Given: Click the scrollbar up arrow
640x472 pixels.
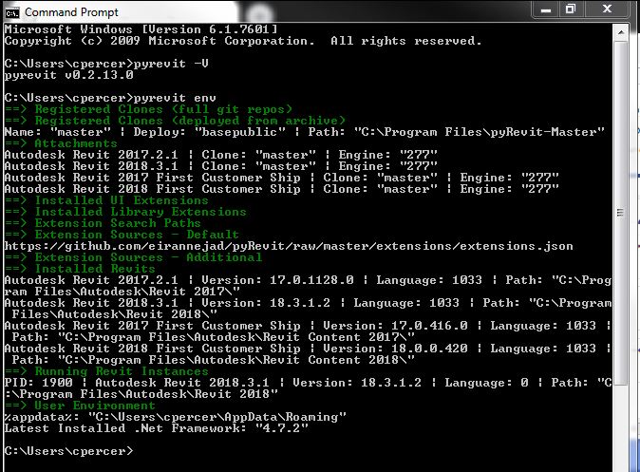Looking at the screenshot, I should [620, 32].
